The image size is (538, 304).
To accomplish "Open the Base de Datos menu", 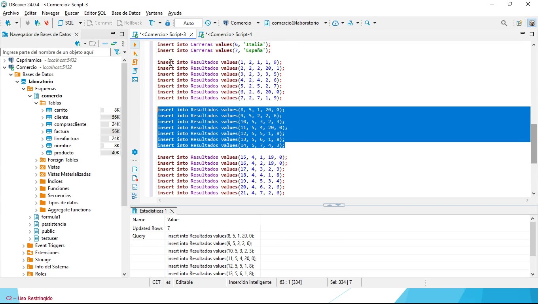I will (126, 13).
